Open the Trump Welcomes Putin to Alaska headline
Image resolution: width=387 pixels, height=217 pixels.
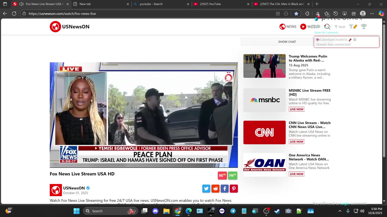tap(308, 58)
